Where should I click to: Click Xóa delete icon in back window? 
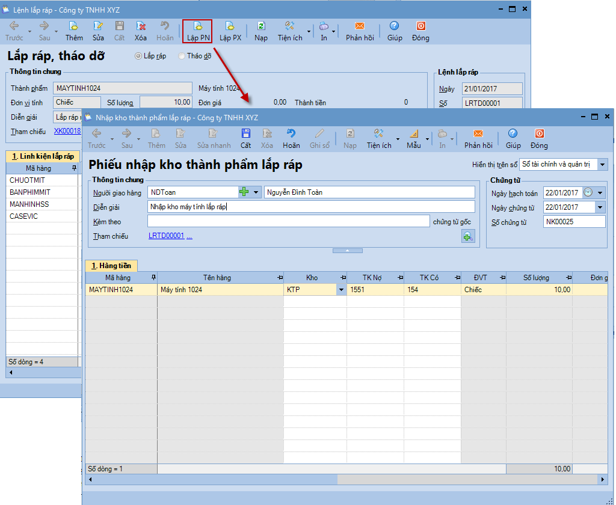click(x=141, y=26)
